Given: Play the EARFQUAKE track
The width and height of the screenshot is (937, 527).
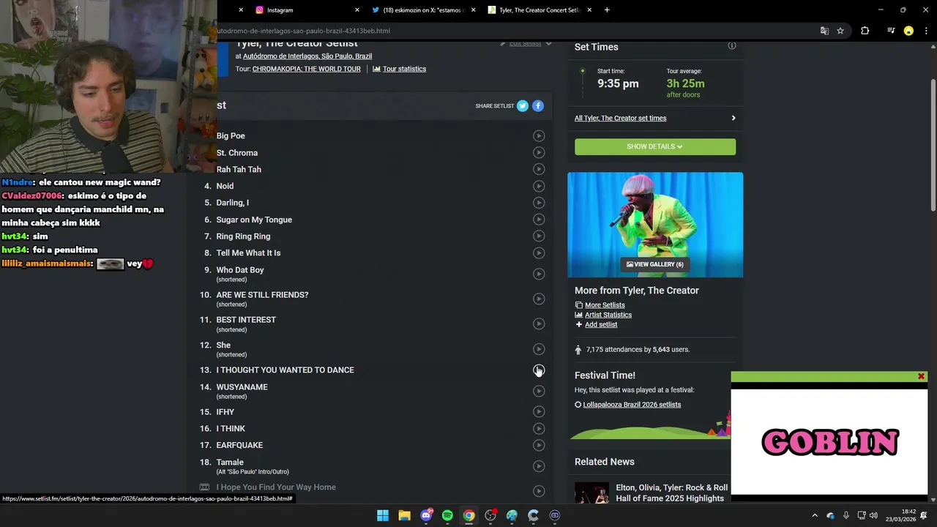Looking at the screenshot, I should [539, 445].
